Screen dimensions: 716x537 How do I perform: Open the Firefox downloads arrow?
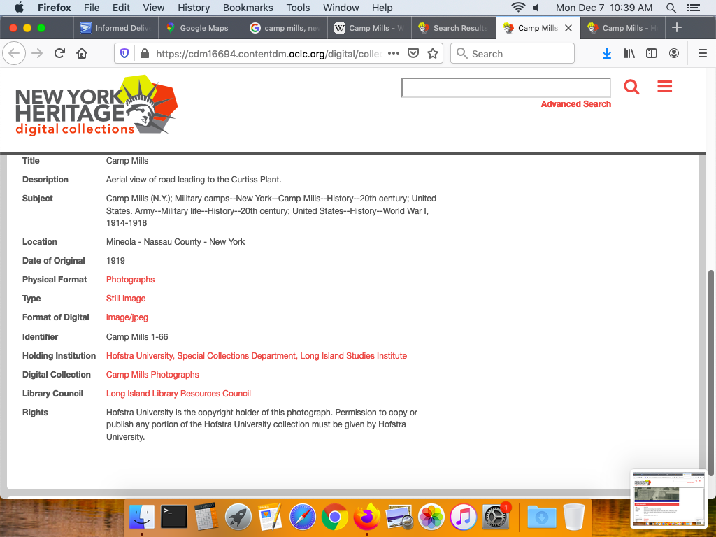pos(607,54)
